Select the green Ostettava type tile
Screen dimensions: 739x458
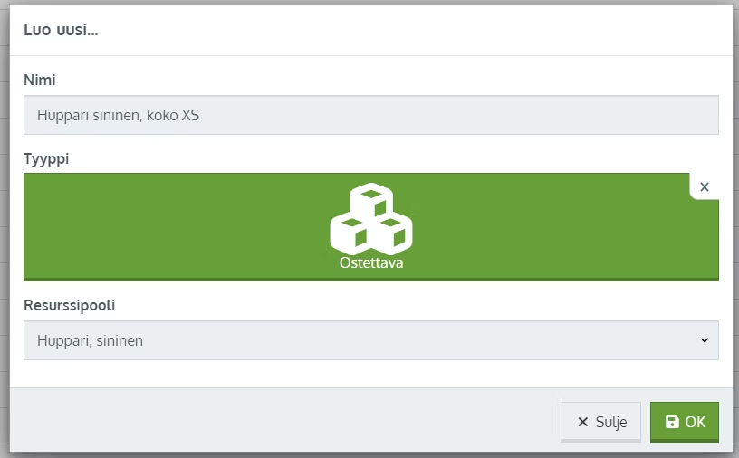pos(371,227)
